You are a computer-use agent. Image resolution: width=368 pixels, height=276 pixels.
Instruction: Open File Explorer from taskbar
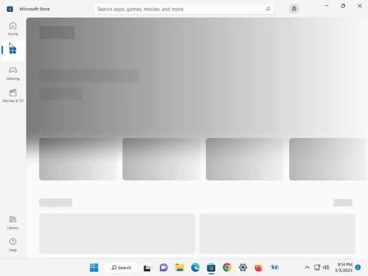180,267
